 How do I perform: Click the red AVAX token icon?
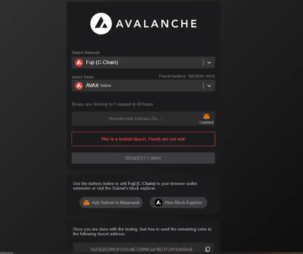point(79,86)
